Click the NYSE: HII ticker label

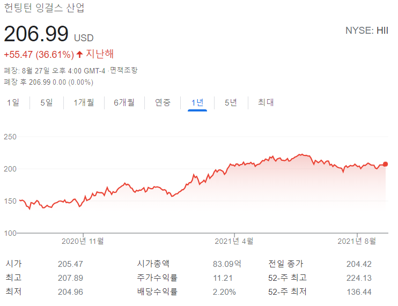tap(367, 31)
